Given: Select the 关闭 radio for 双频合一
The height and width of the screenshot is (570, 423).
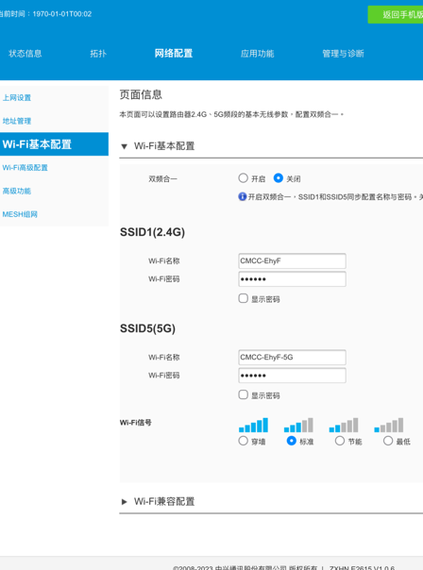Looking at the screenshot, I should tap(279, 178).
